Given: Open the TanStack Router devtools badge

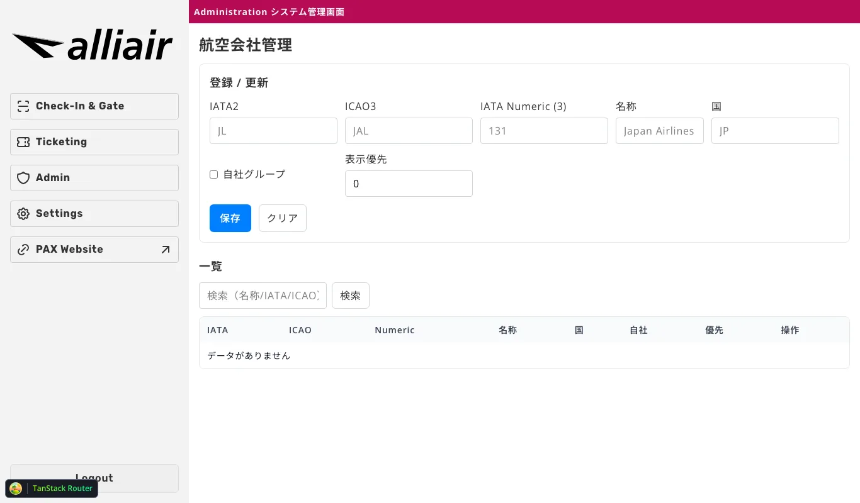Looking at the screenshot, I should (x=51, y=489).
